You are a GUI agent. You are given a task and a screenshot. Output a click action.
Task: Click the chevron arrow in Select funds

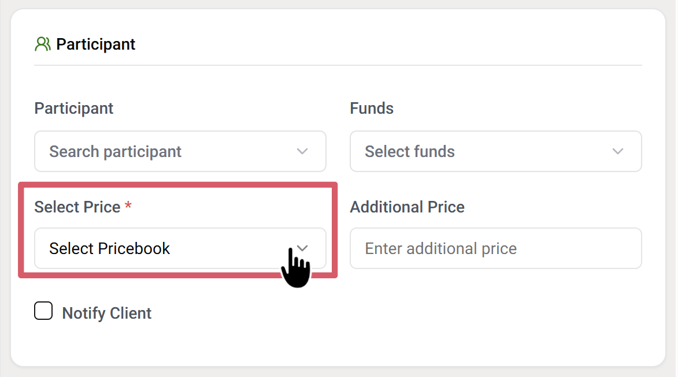(617, 151)
